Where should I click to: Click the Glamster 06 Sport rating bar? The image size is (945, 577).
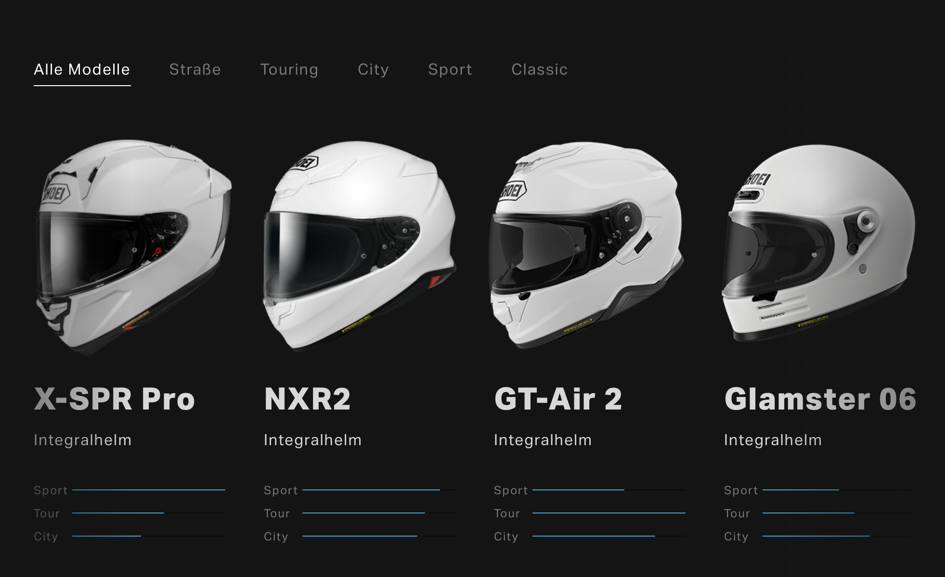[839, 490]
